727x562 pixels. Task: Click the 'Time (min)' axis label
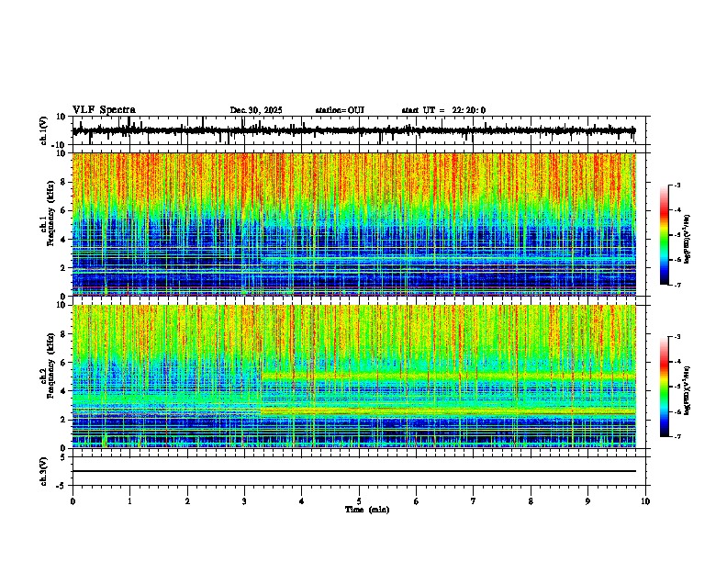[367, 510]
